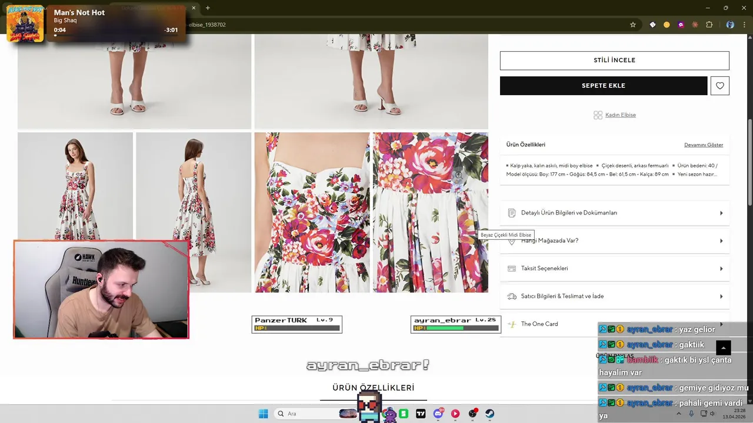Open the Kadın Elbise category link
The image size is (753, 423).
point(621,115)
